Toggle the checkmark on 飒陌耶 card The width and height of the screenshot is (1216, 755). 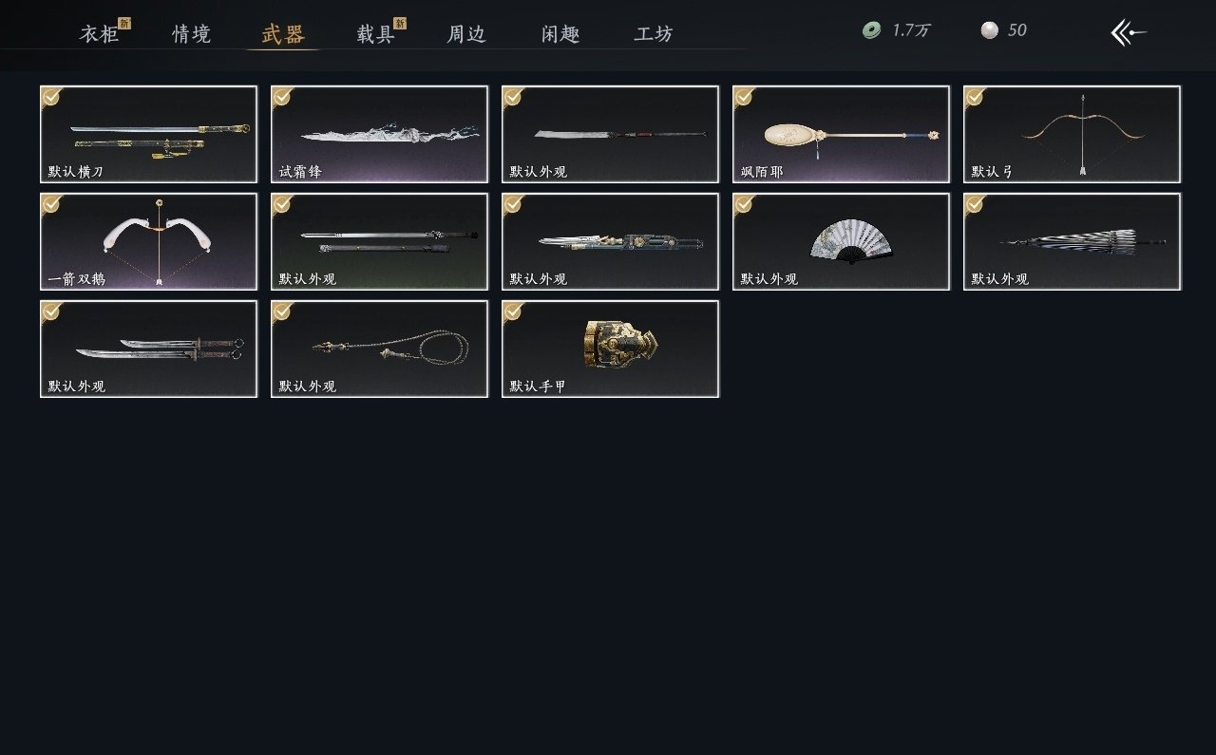point(744,96)
